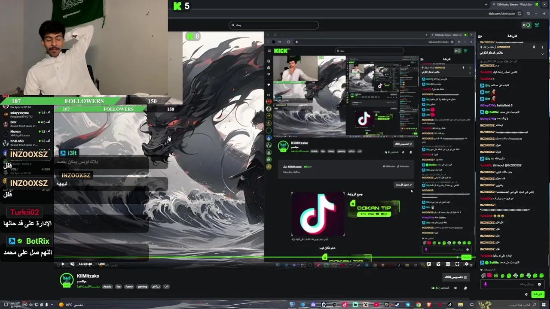Share the stream with share icon
The image size is (550, 309).
click(x=455, y=288)
